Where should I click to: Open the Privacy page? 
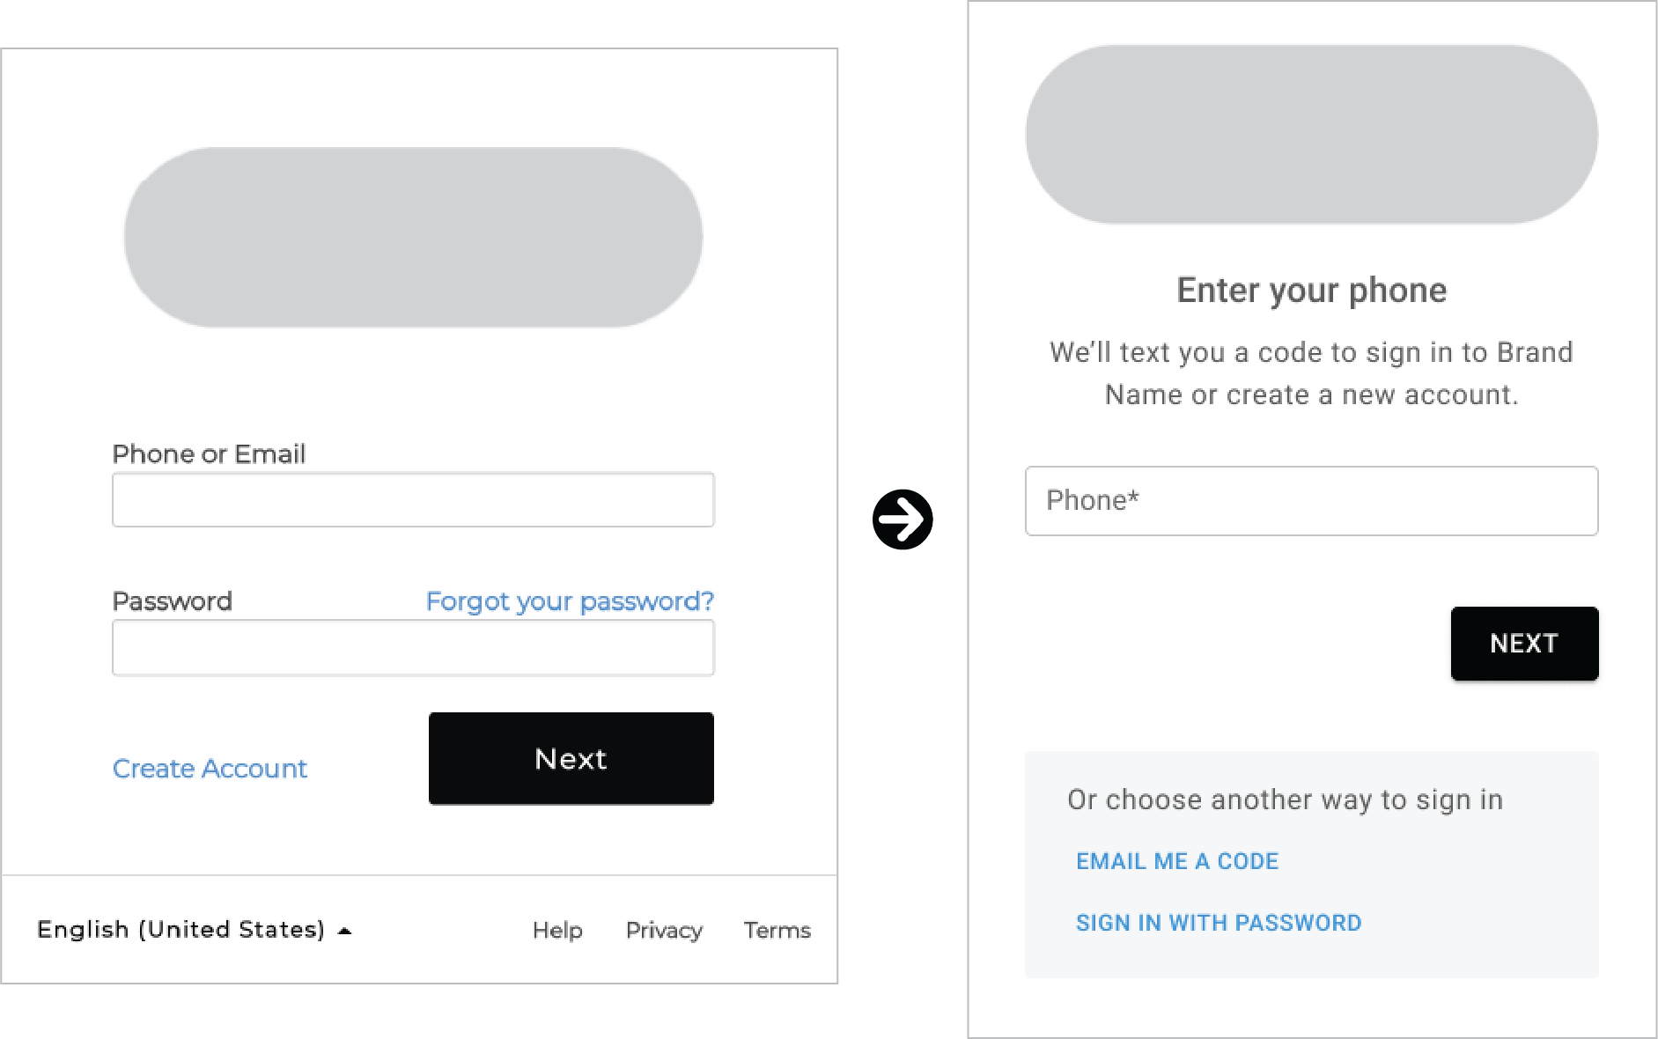pos(663,930)
